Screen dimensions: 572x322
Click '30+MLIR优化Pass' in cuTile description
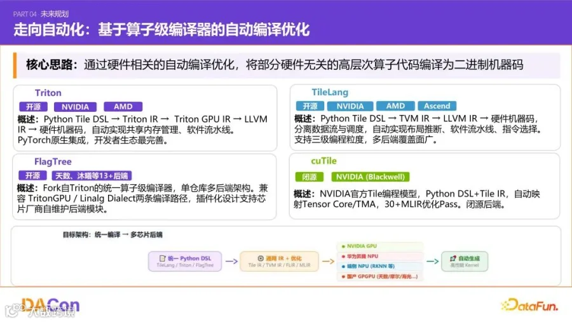point(421,205)
